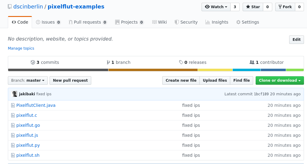Click the commits history clock icon

(x=33, y=62)
